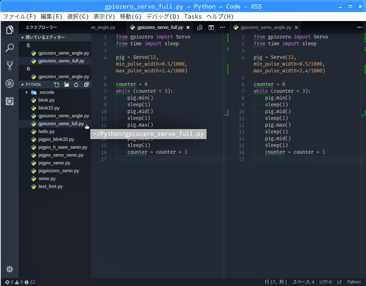Open pigpiozero_servo.py file
This screenshot has width=366, height=286.
tap(55, 171)
